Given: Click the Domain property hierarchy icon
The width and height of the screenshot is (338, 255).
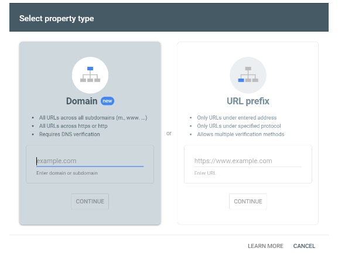Looking at the screenshot, I should point(90,75).
